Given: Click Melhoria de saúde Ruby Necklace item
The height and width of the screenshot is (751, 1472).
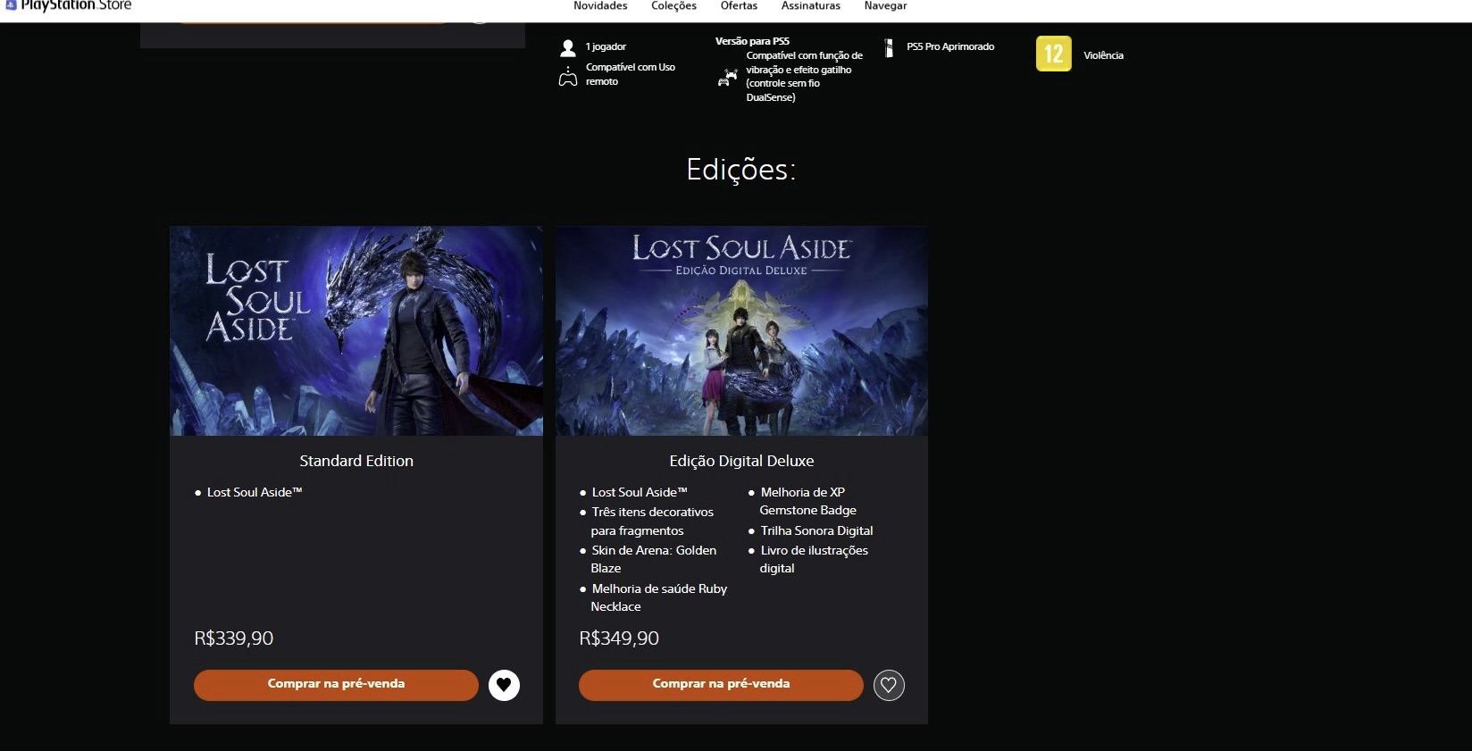Looking at the screenshot, I should (x=658, y=597).
